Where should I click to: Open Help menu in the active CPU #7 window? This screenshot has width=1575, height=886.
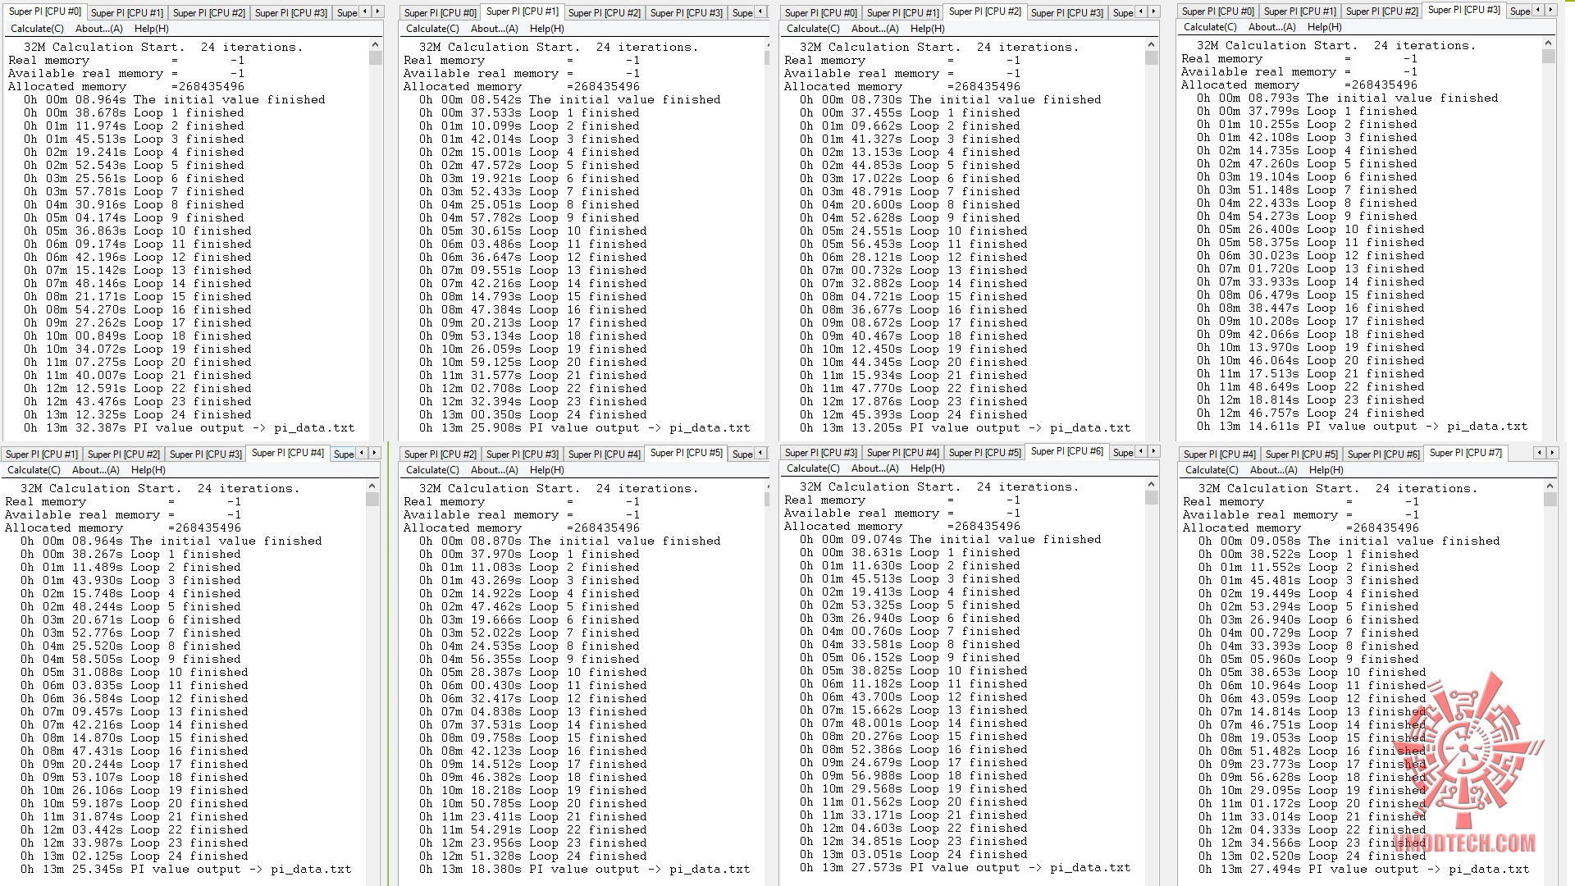pos(1326,470)
